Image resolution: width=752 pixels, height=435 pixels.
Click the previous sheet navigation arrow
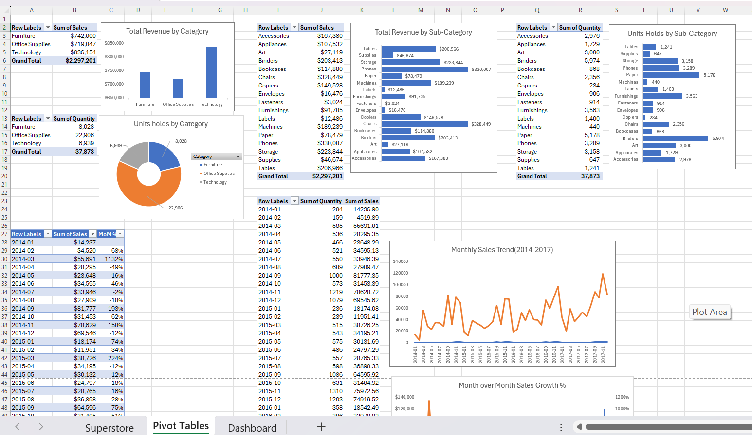17,427
